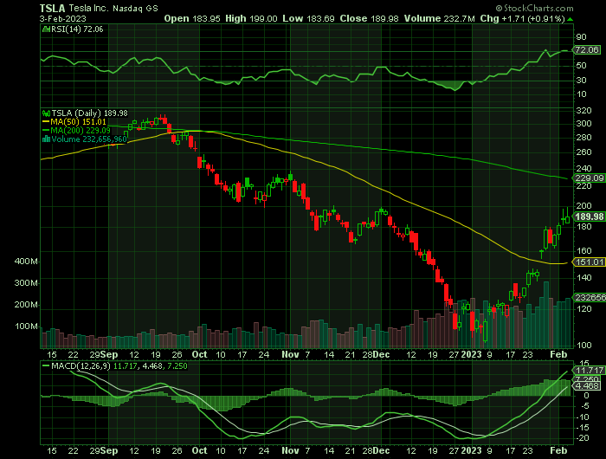Click the RSI(14) legend line icon
Screen dimensions: 606x459
coord(46,29)
